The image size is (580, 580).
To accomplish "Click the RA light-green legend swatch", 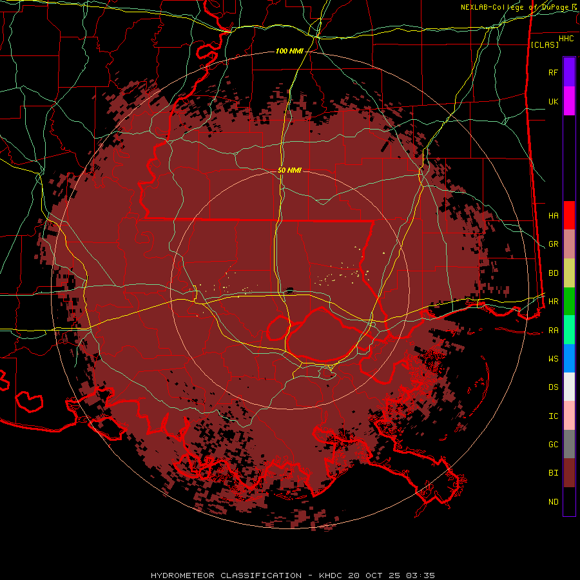I will (x=569, y=330).
